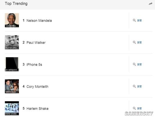Image resolution: width=155 pixels, height=117 pixels.
Task: Open the Harlem Shake video thumbnail
Action: click(12, 108)
